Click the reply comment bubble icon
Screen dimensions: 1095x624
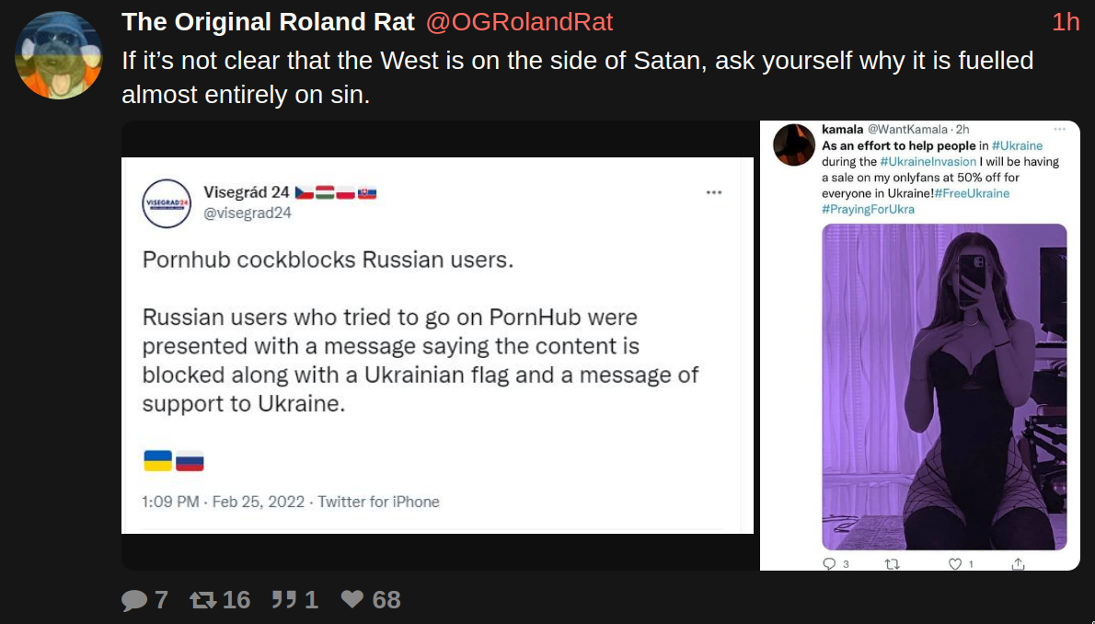pos(134,600)
